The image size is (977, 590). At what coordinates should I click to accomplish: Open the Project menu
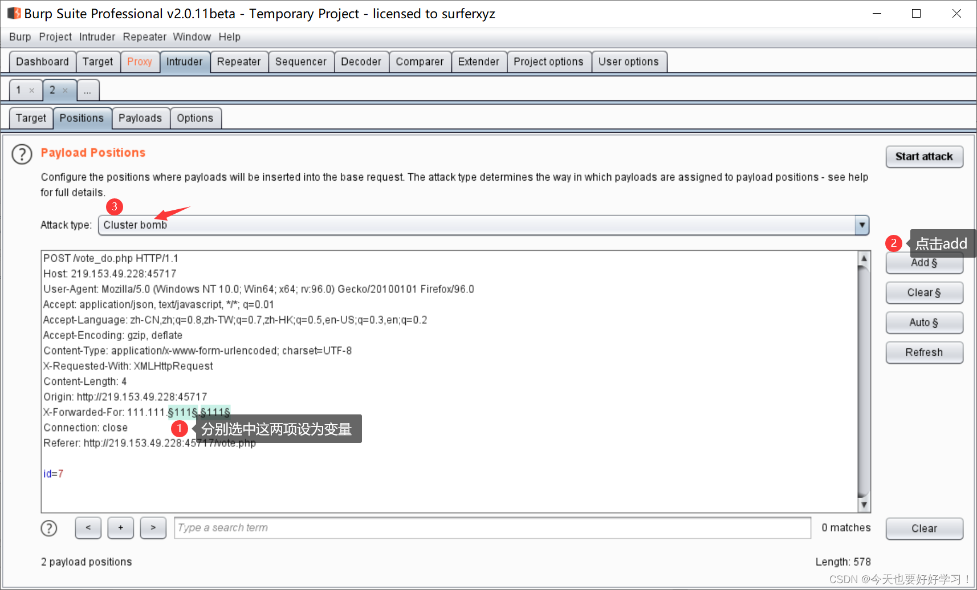(x=55, y=37)
